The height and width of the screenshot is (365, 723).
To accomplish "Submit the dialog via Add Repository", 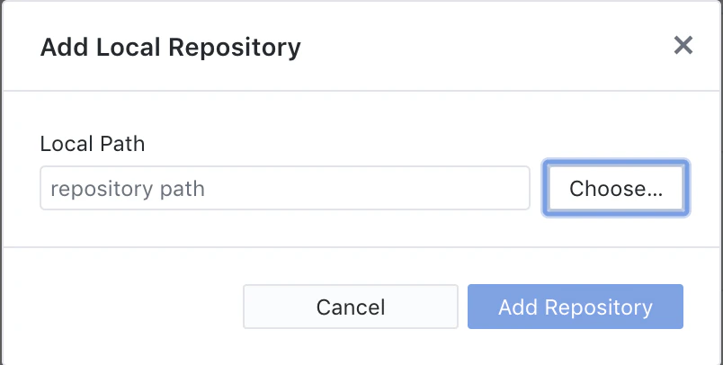I will [575, 307].
